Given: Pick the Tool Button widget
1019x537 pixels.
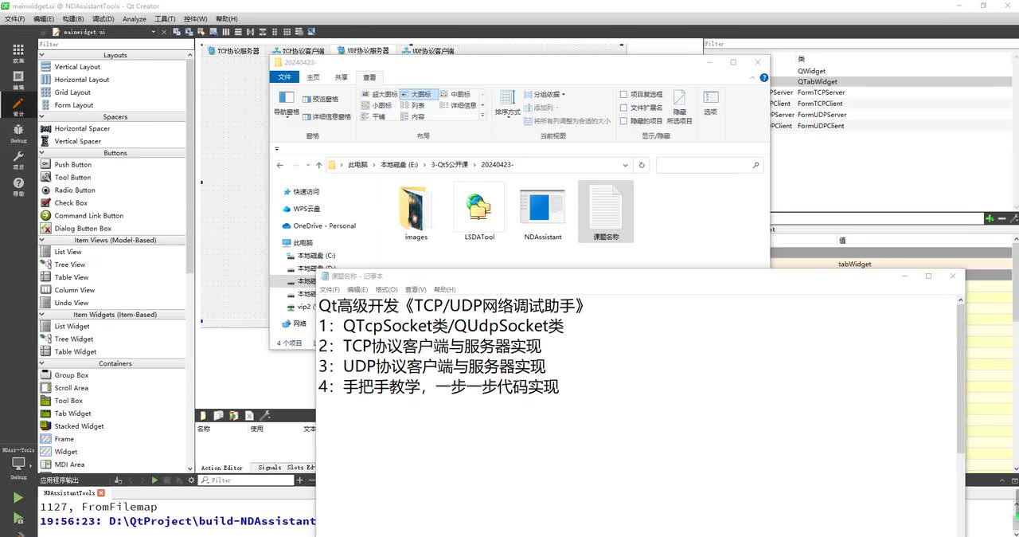Looking at the screenshot, I should [72, 177].
